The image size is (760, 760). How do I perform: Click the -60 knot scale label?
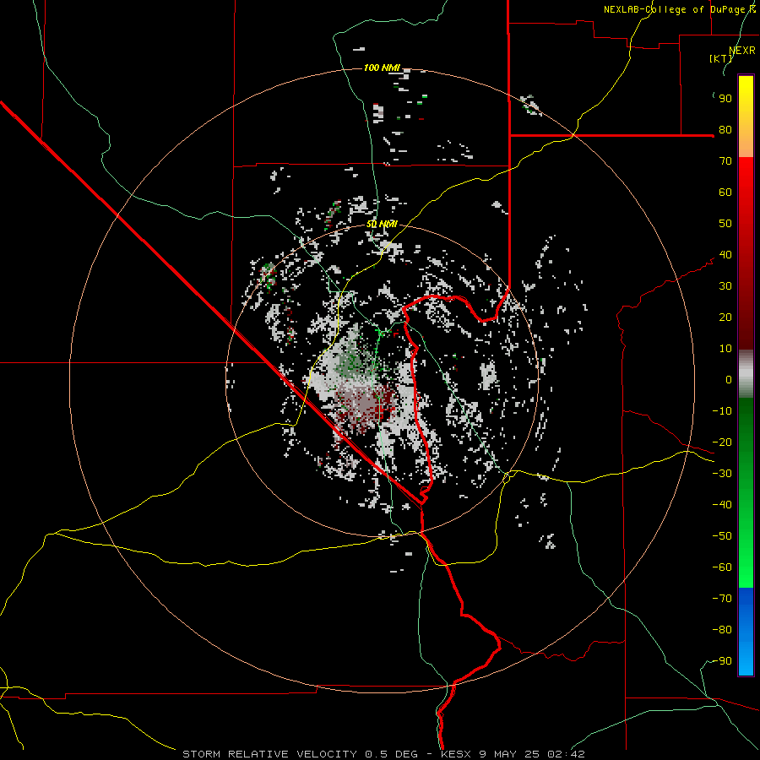point(722,567)
